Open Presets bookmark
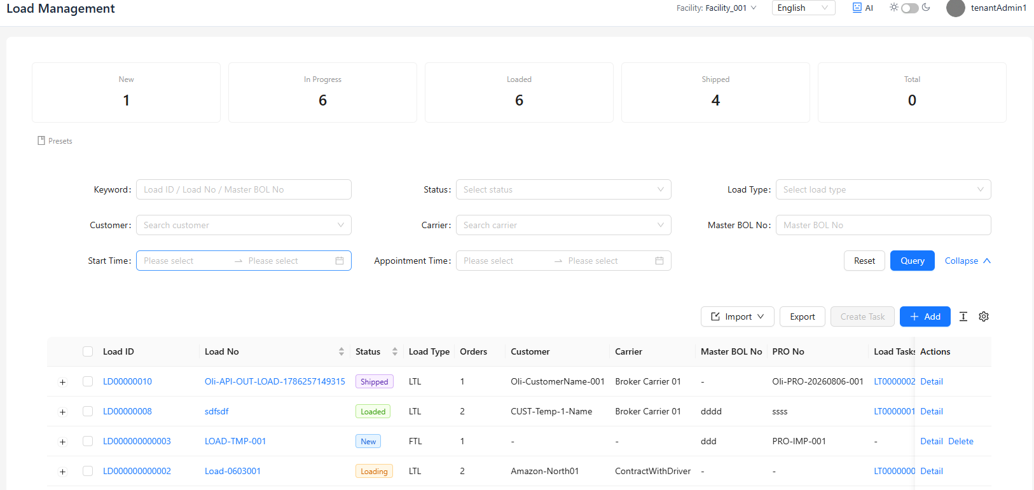Image resolution: width=1034 pixels, height=490 pixels. tap(55, 141)
